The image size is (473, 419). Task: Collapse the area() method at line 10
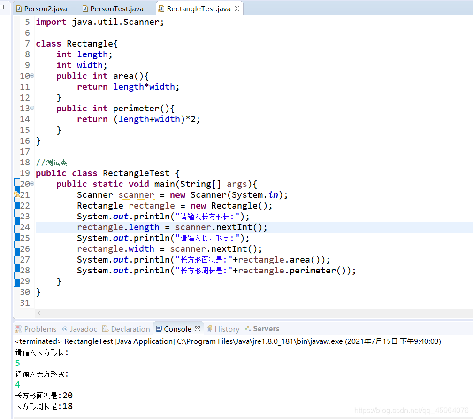coord(32,76)
